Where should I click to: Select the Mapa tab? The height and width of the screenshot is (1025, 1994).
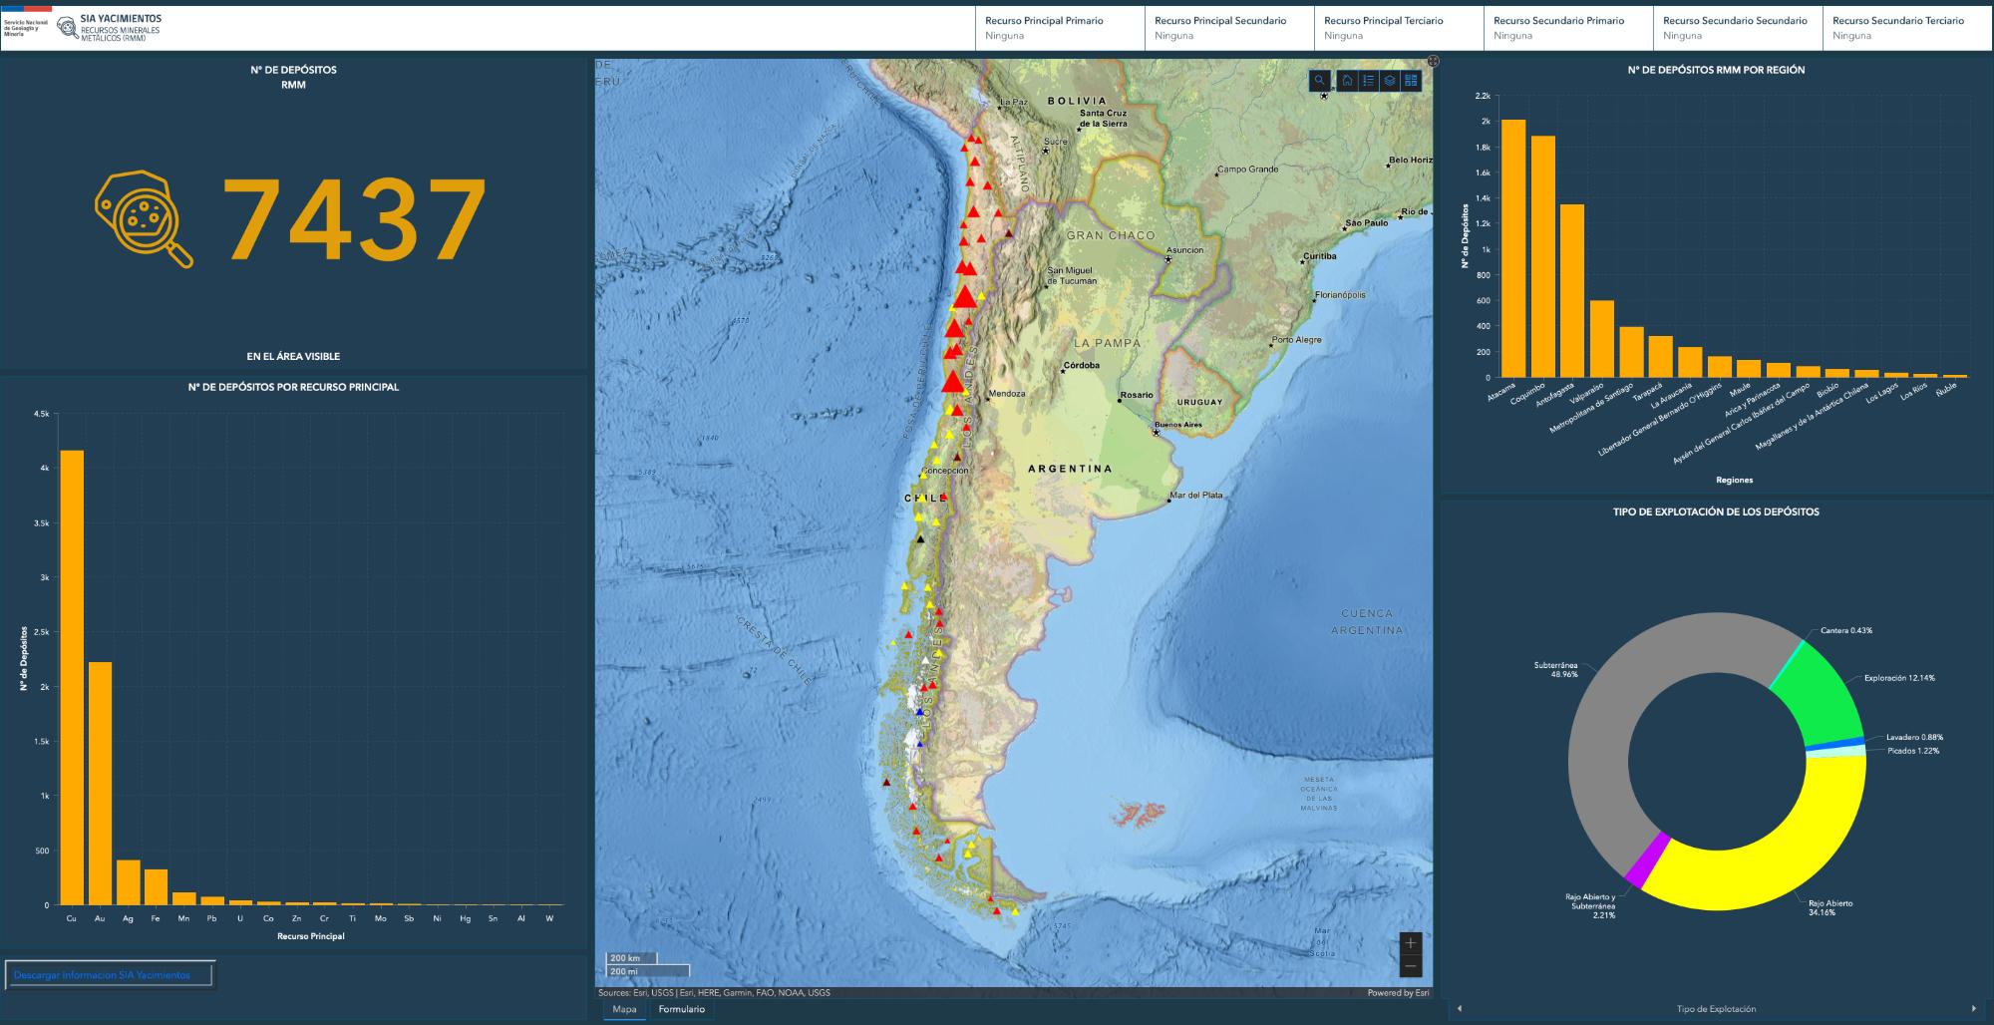624,1009
